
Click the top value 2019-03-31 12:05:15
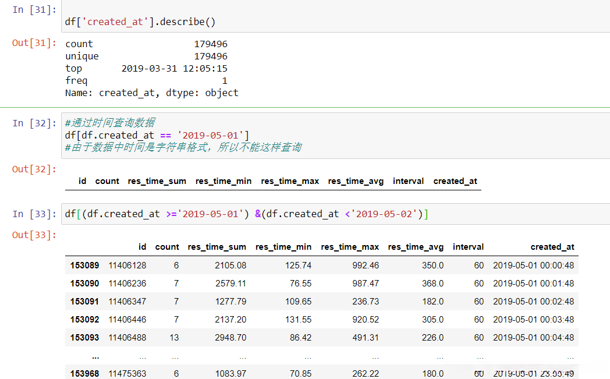coord(174,68)
